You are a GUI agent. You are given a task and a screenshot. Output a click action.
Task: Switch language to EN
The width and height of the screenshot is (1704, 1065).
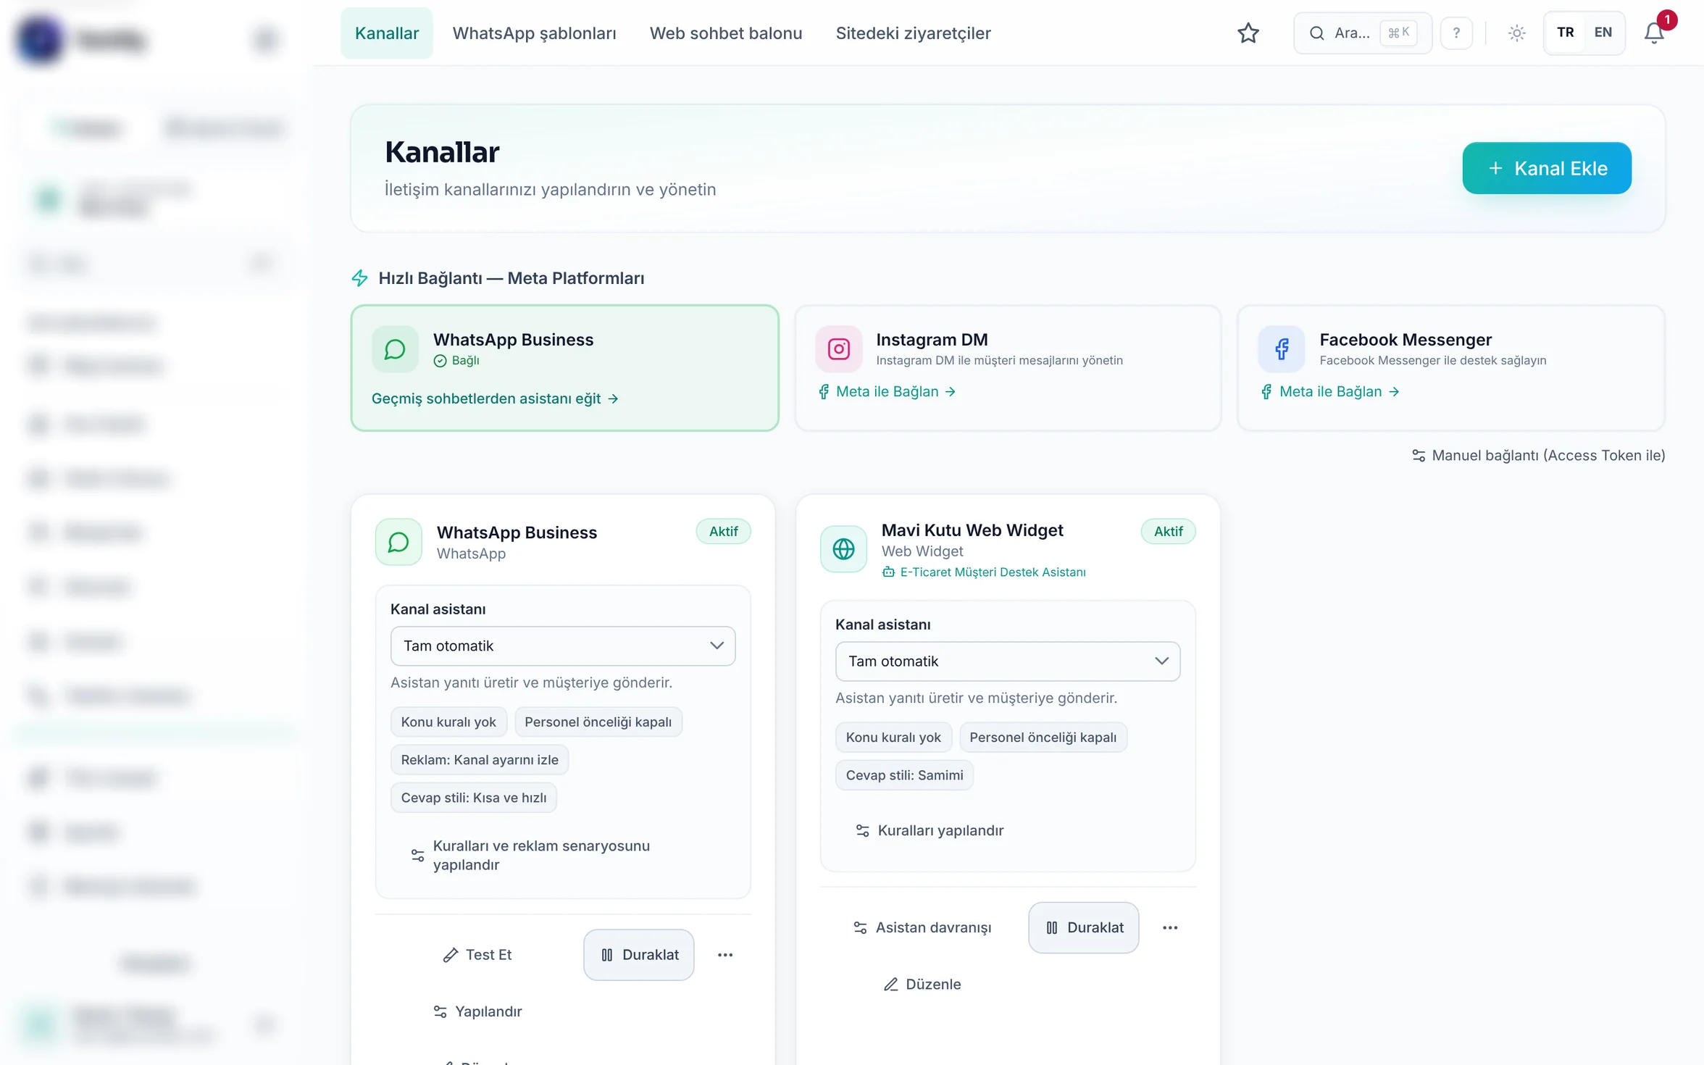[1603, 33]
